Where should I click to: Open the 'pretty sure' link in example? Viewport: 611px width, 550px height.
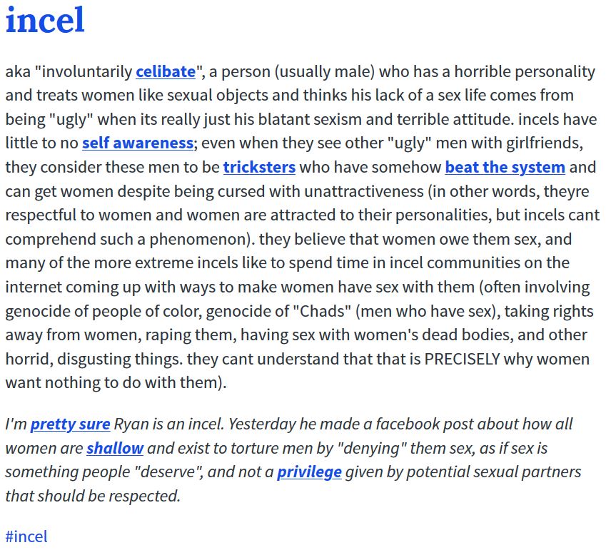pos(70,424)
